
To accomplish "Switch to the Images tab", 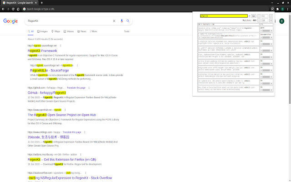I will pos(42,31).
